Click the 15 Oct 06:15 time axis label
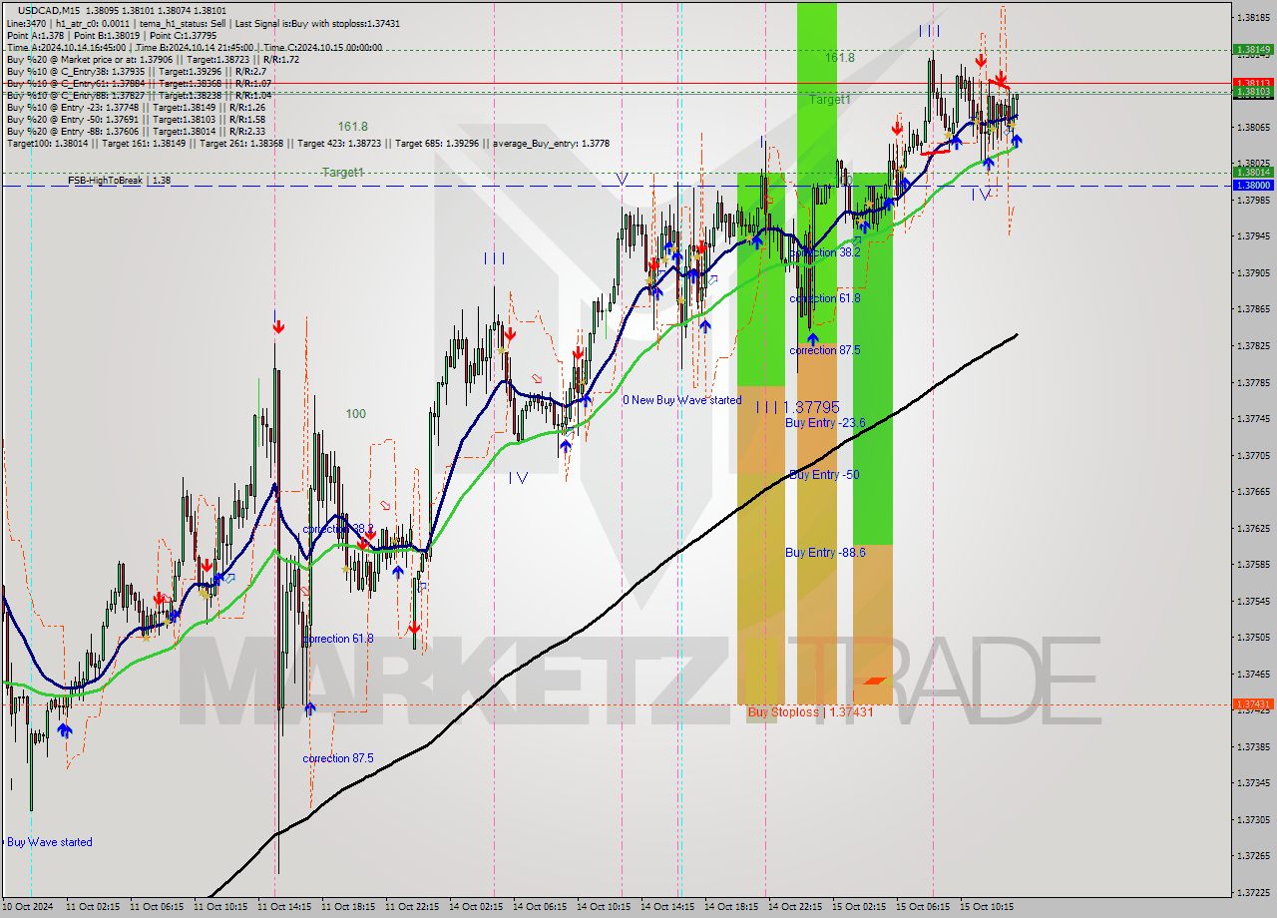The image size is (1277, 918). pos(923,907)
